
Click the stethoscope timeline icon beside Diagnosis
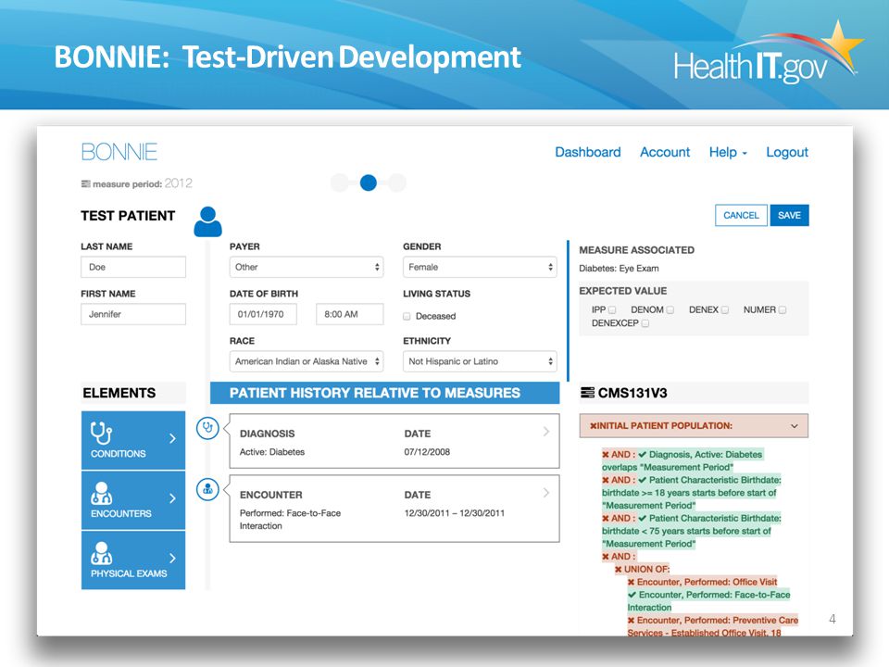207,428
